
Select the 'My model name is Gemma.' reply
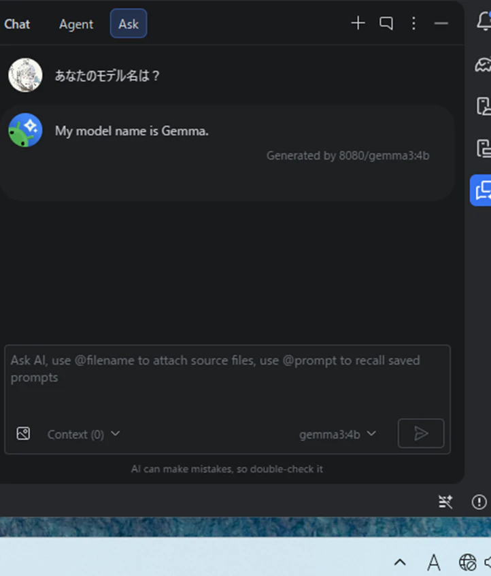(x=132, y=131)
